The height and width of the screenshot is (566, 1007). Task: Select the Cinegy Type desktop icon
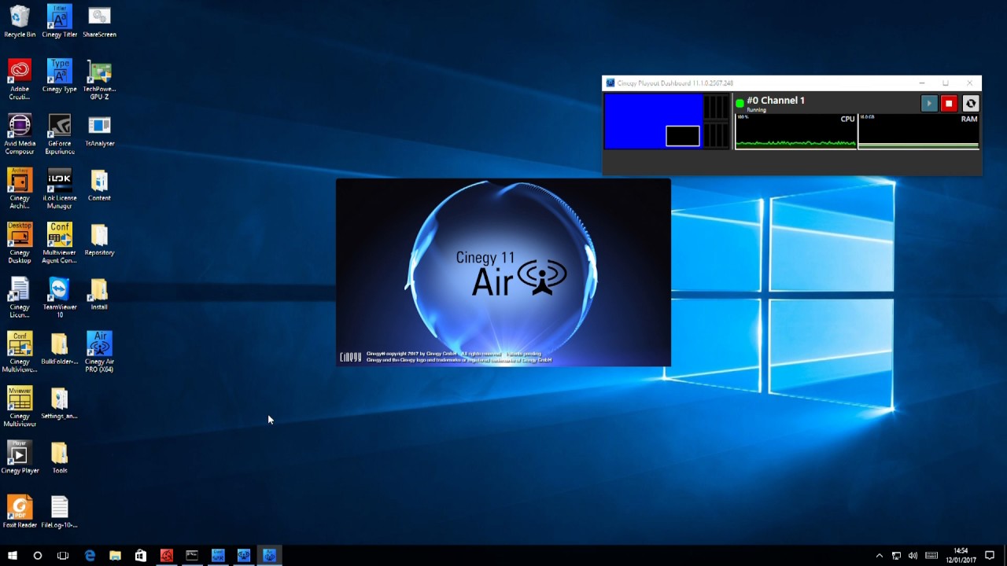tap(60, 76)
